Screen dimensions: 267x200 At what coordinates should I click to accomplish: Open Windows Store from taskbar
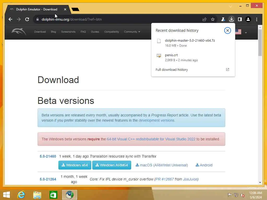point(53,195)
